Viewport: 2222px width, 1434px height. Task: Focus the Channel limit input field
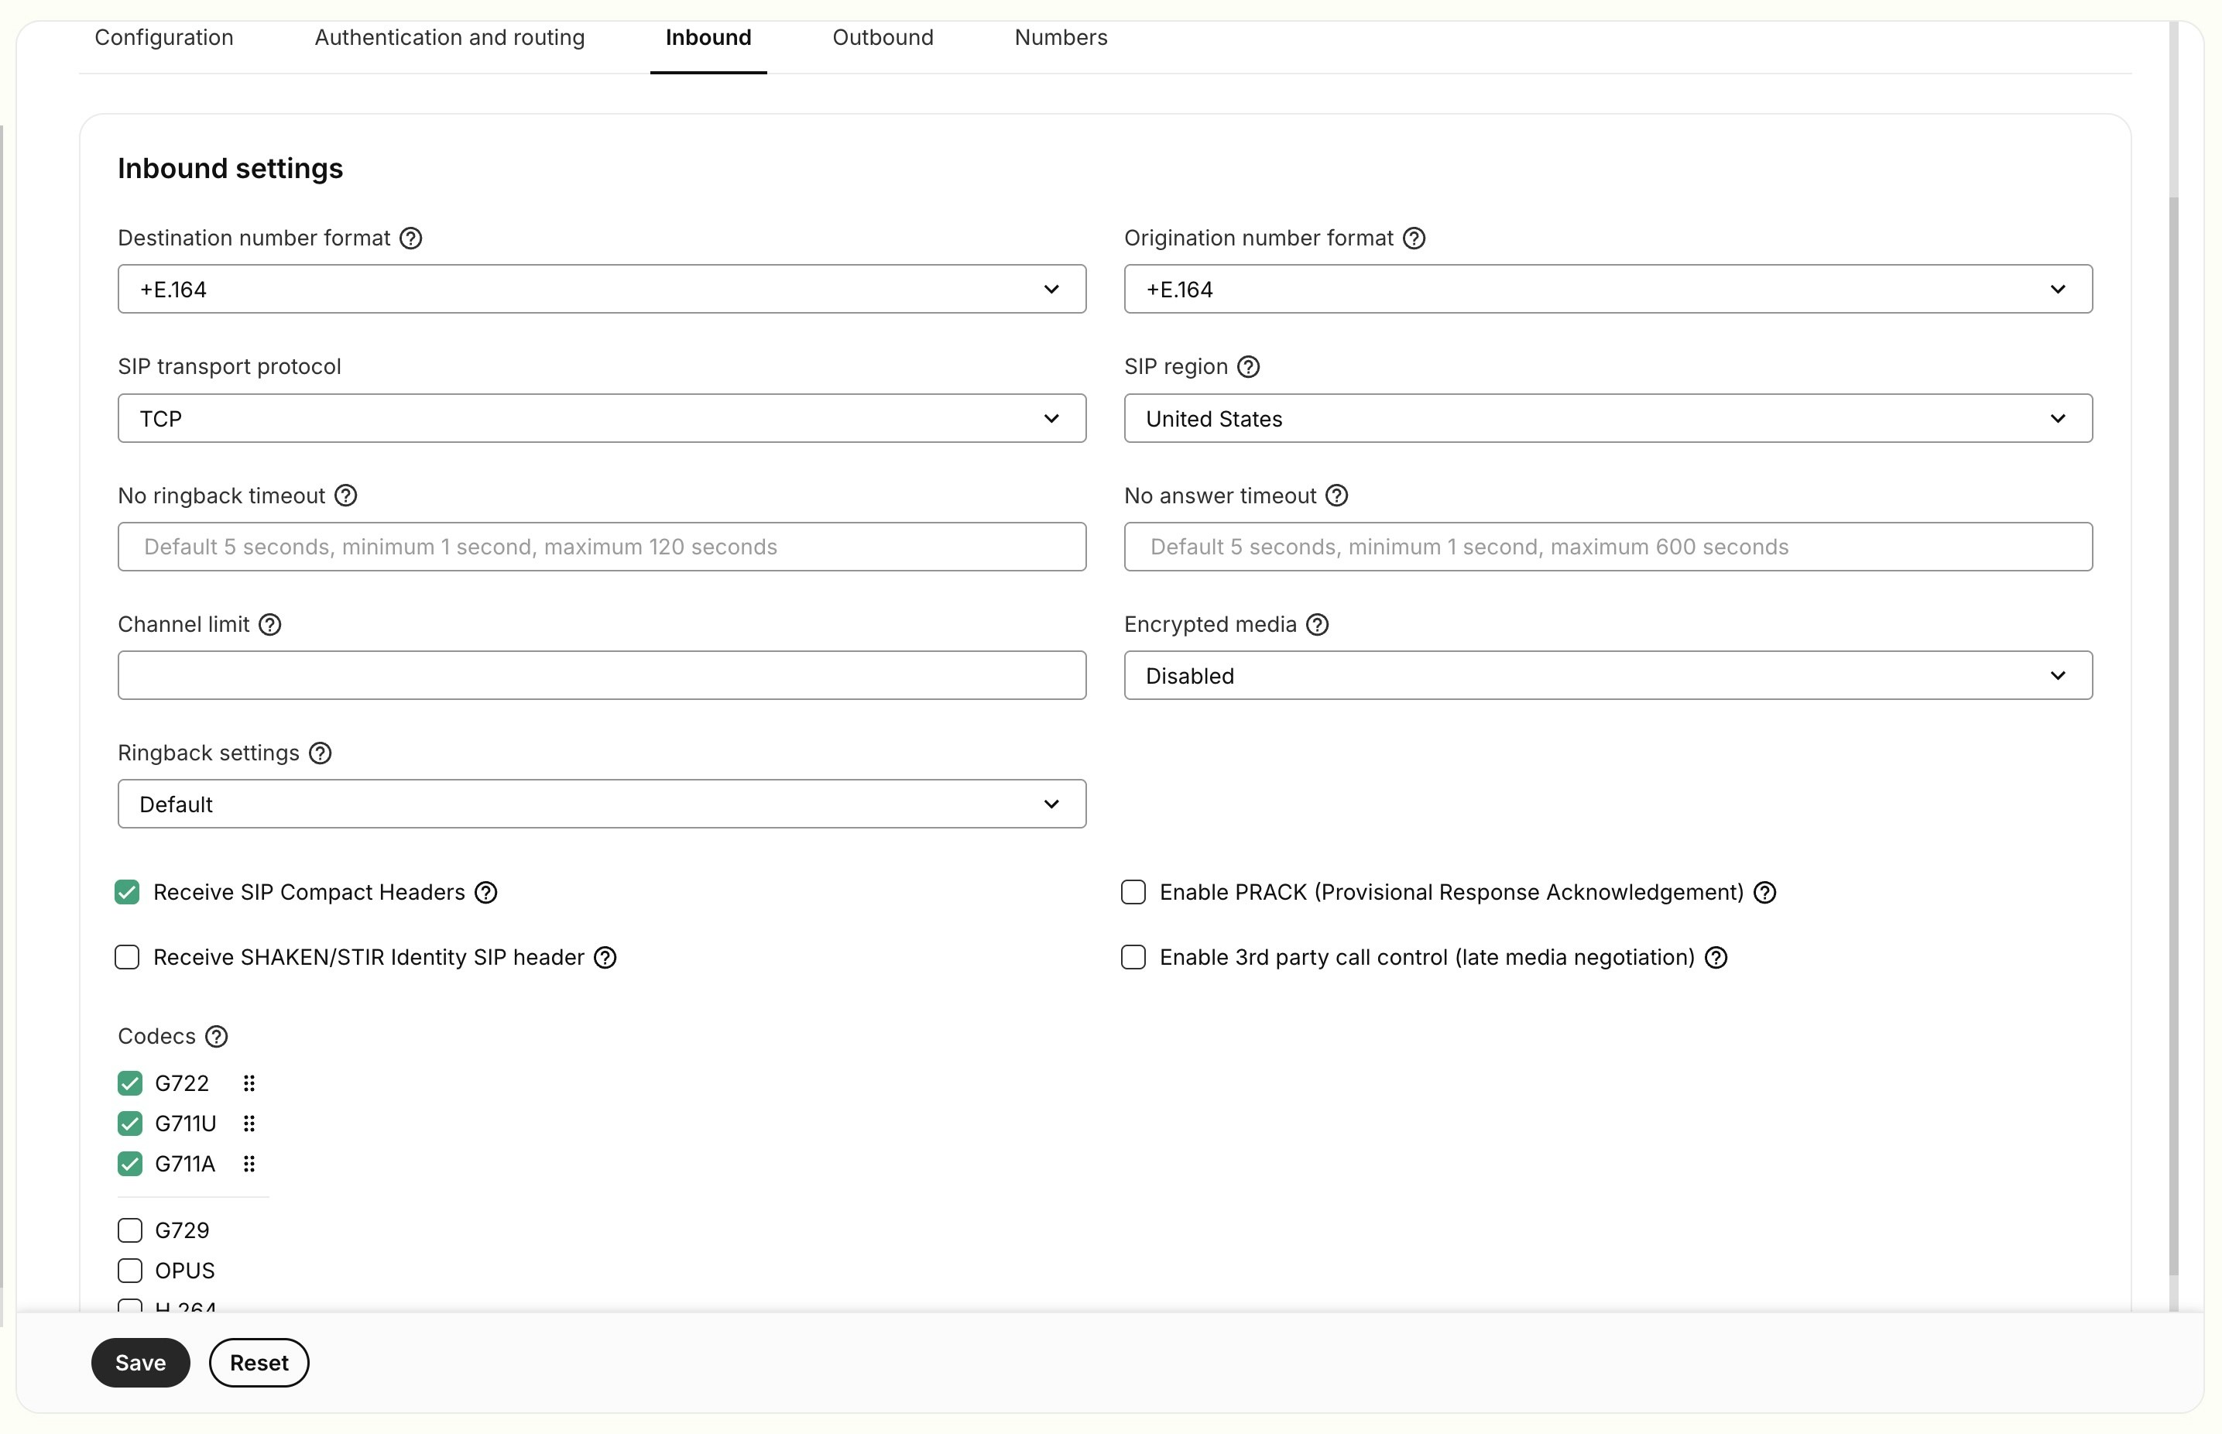pyautogui.click(x=602, y=675)
